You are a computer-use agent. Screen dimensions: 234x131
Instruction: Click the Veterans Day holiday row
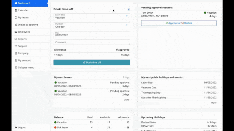tap(179, 88)
